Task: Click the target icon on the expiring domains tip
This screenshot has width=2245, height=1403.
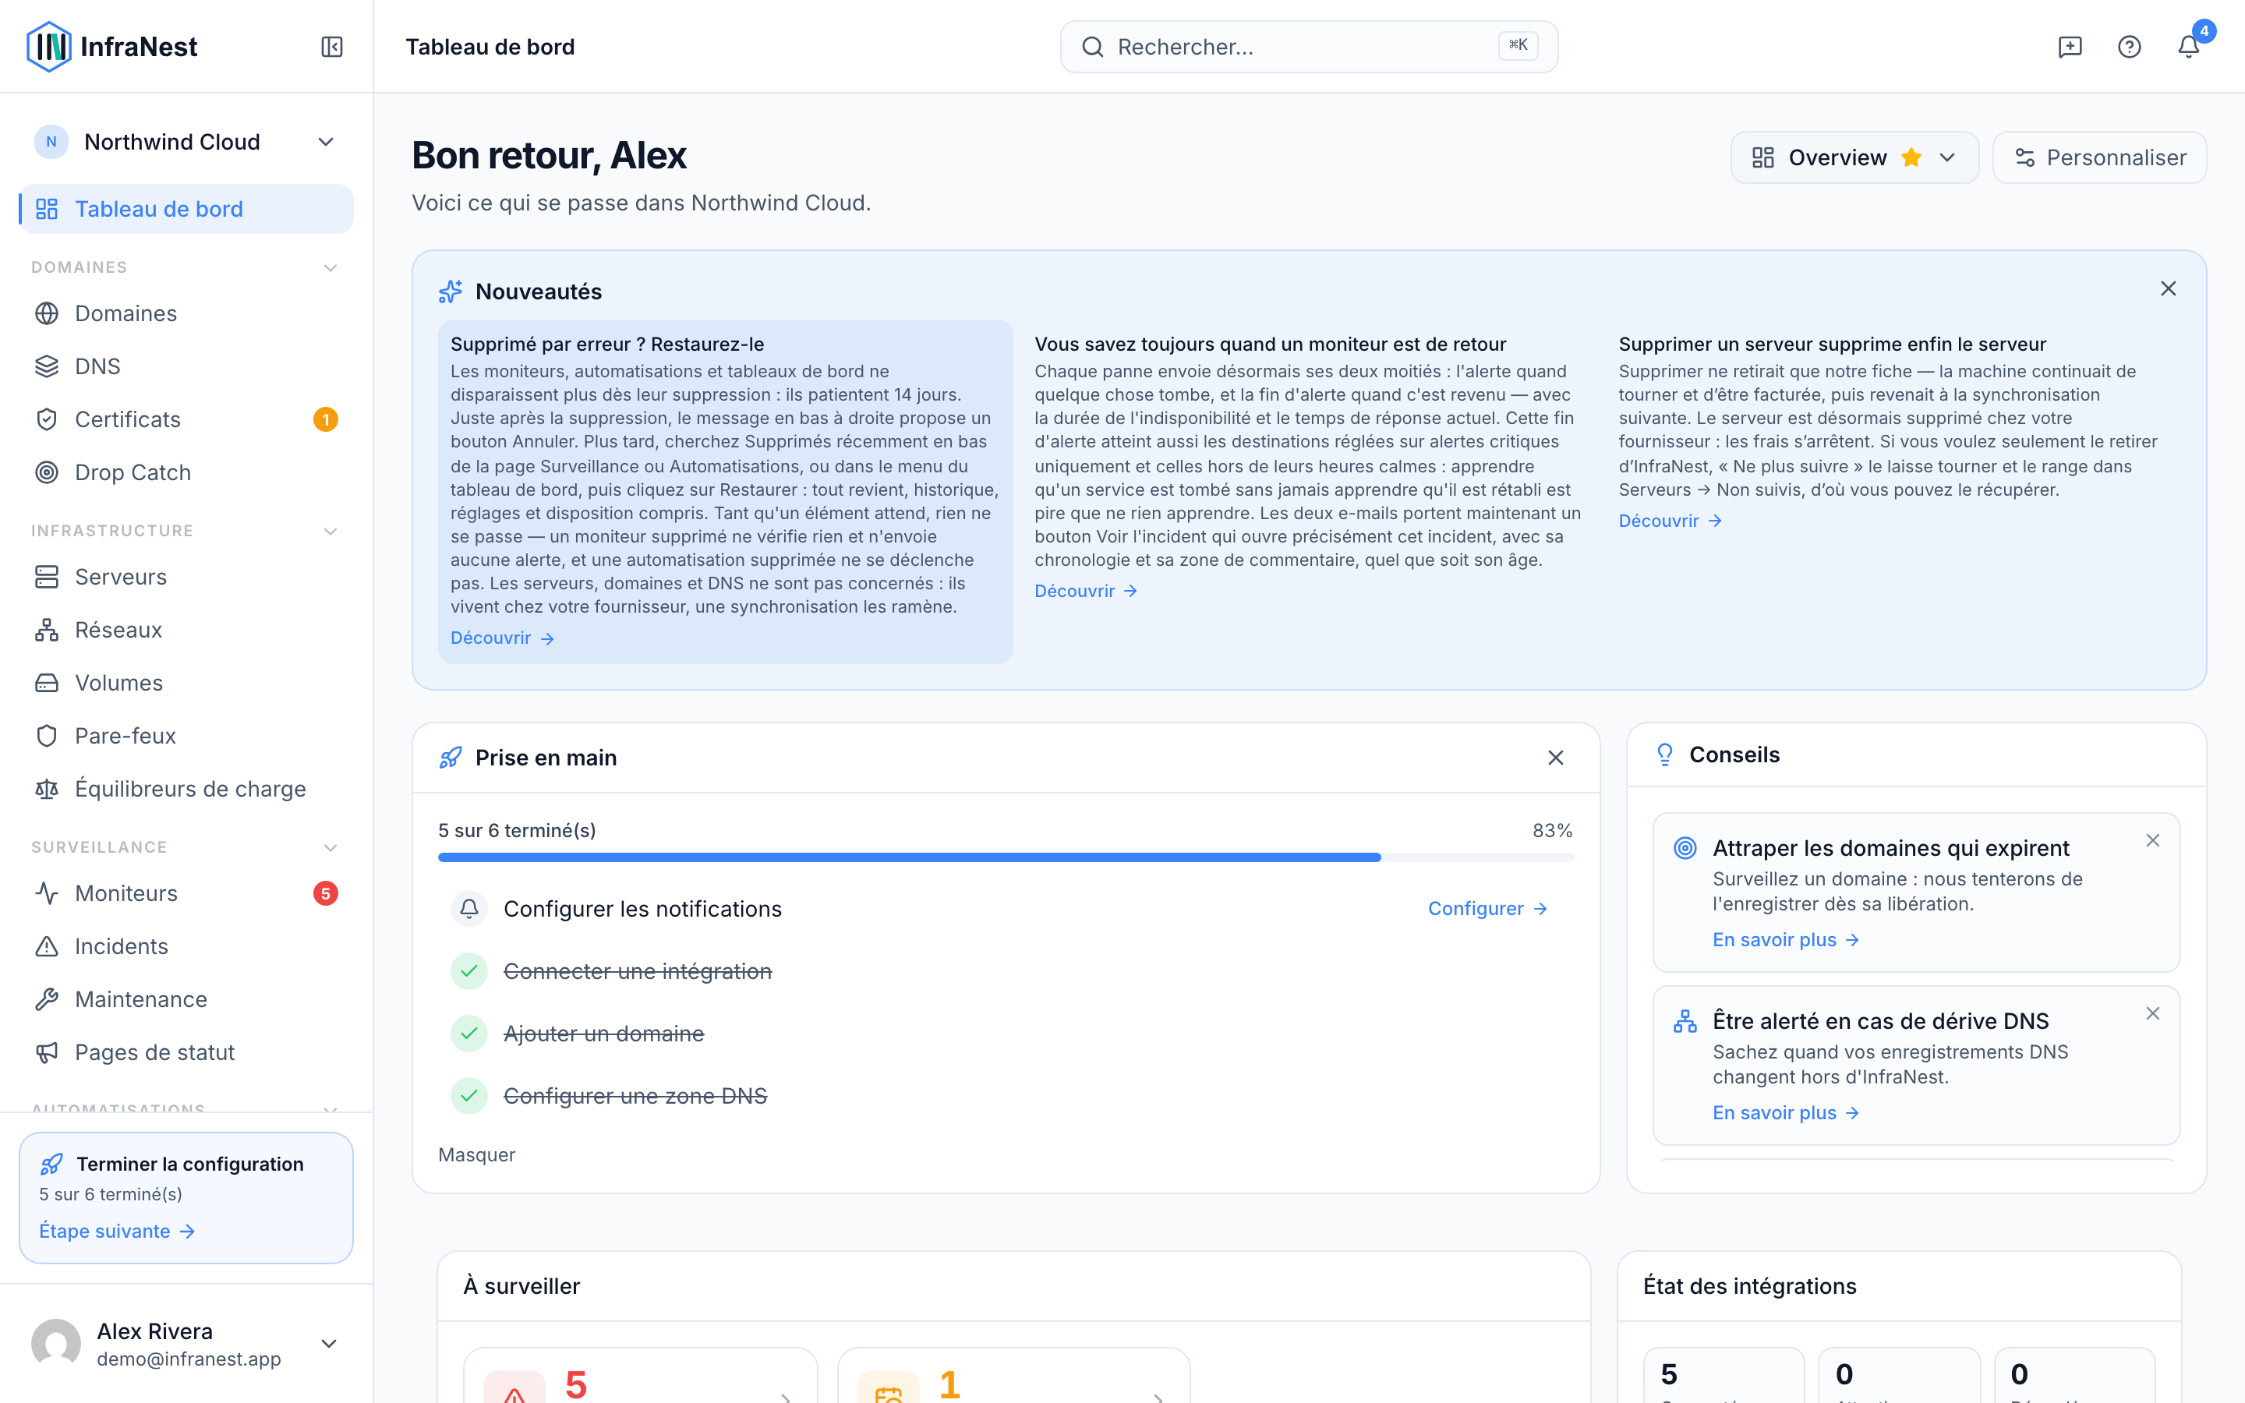Action: click(1685, 848)
